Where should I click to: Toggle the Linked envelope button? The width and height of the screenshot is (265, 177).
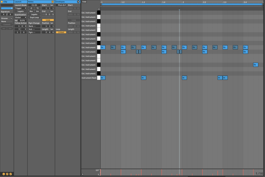pyautogui.click(x=61, y=32)
